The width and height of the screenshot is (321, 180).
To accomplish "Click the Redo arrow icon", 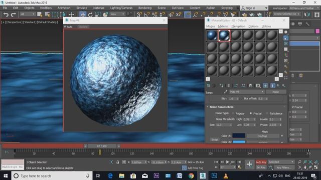I will pyautogui.click(x=14, y=14).
